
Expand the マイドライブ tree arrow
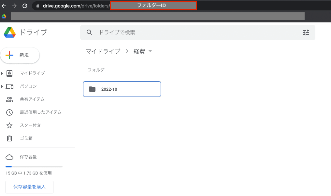[x=2, y=73]
